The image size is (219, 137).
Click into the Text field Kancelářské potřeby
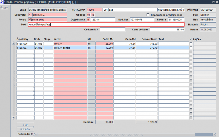[106, 25]
